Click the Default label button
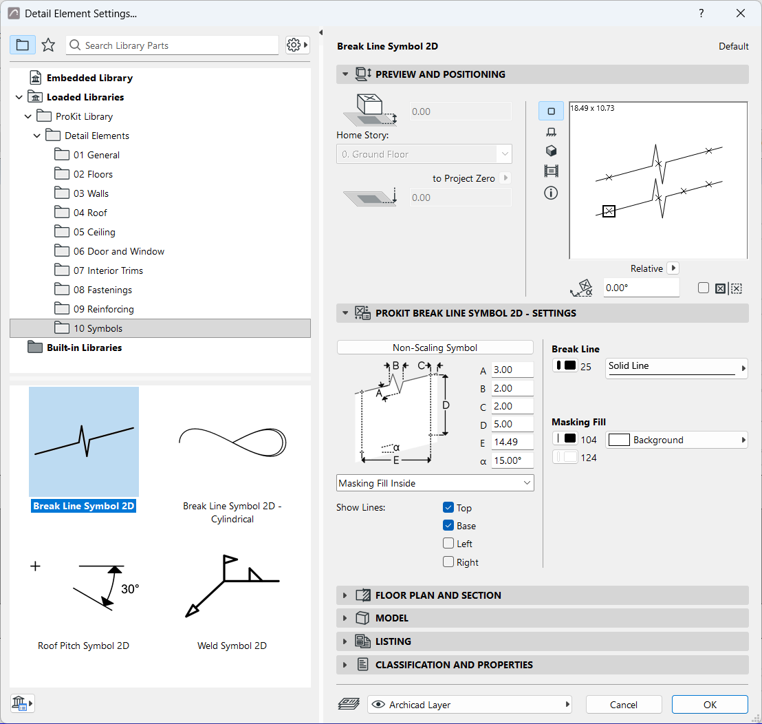Image resolution: width=762 pixels, height=724 pixels. pos(733,46)
